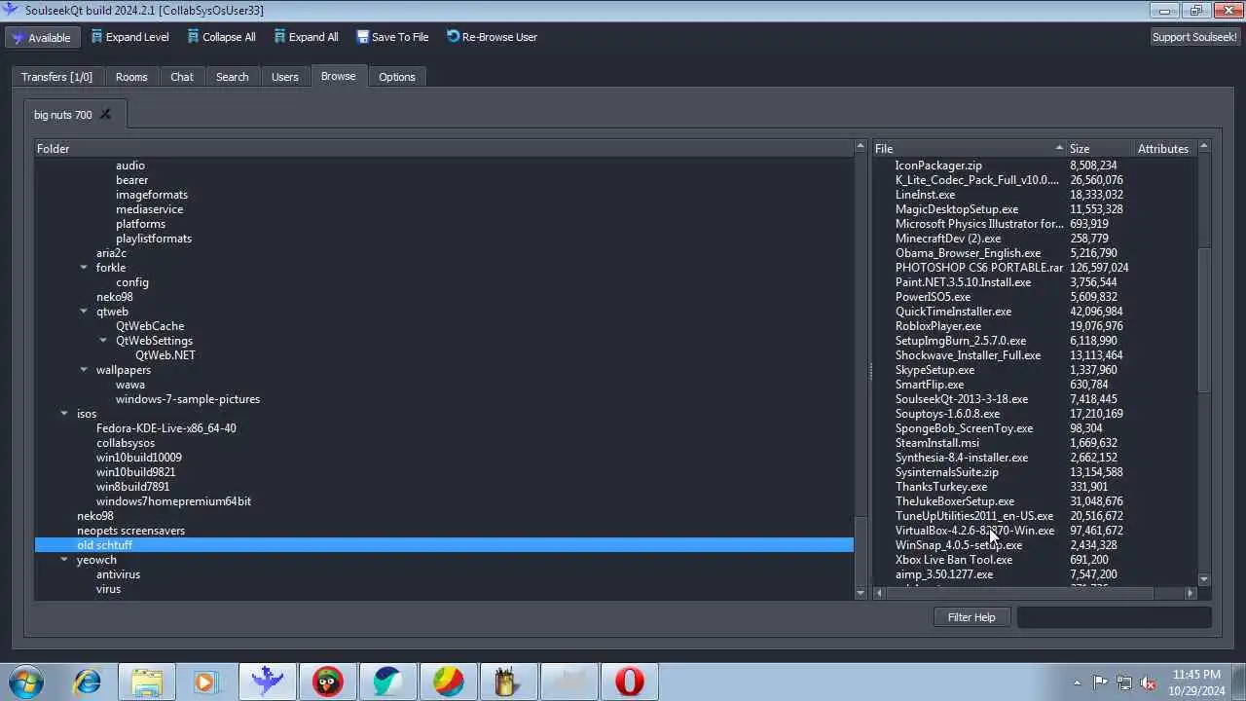This screenshot has height=701, width=1246.
Task: Select Soulseek bird icon in taskbar
Action: (x=268, y=682)
